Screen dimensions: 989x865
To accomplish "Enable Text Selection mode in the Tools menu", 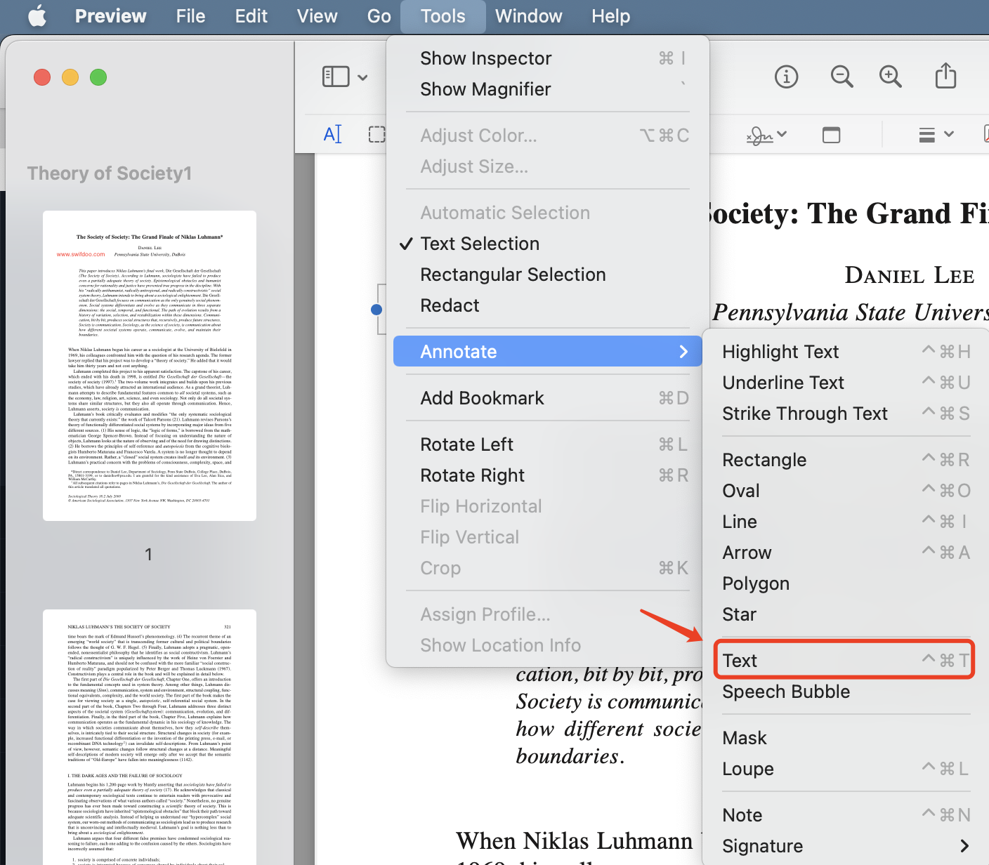I will [x=480, y=243].
